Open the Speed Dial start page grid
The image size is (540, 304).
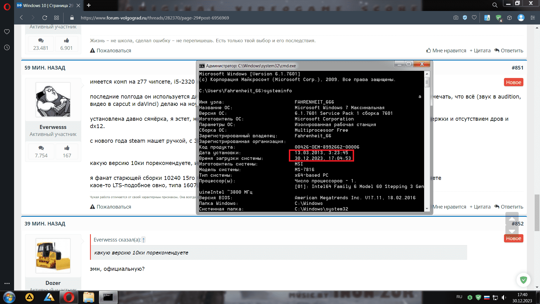[x=57, y=18]
